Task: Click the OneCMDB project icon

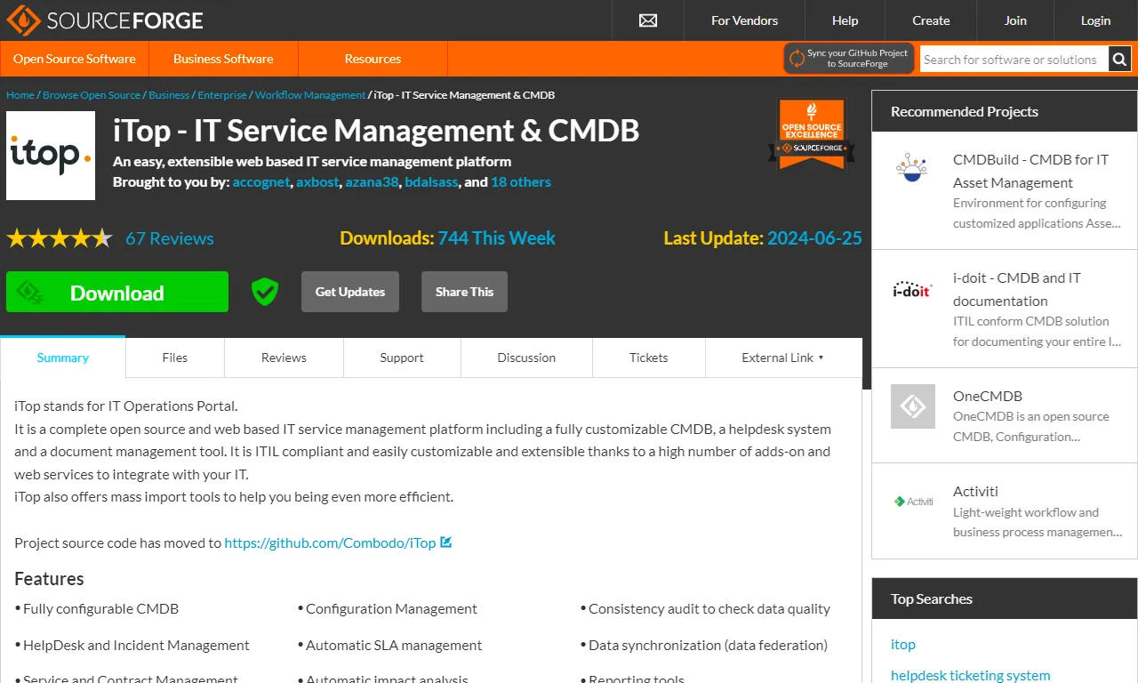Action: [x=913, y=406]
